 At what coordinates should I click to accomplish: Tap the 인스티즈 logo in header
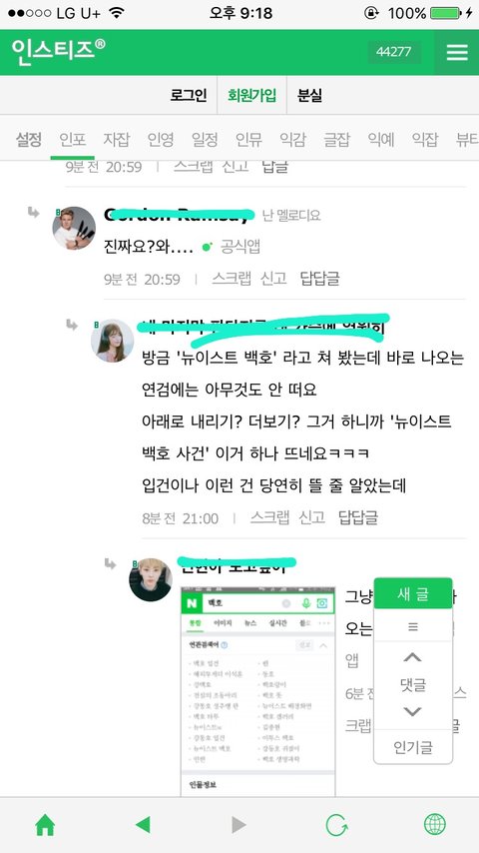(x=58, y=52)
